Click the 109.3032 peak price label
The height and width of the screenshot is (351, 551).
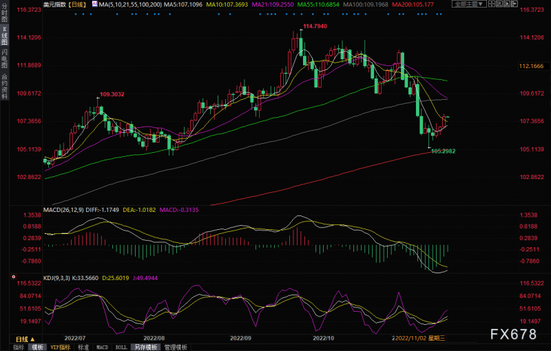point(112,94)
